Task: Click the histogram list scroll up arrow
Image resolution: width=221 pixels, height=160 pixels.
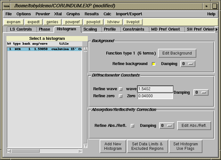Action: (85, 49)
